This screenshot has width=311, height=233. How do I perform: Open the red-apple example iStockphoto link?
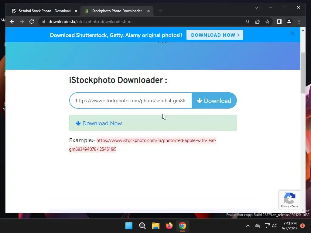[142, 145]
